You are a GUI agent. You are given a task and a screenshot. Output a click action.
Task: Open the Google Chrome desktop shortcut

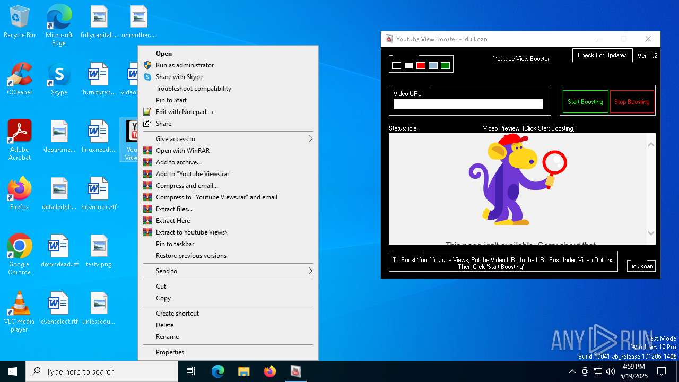pos(20,255)
